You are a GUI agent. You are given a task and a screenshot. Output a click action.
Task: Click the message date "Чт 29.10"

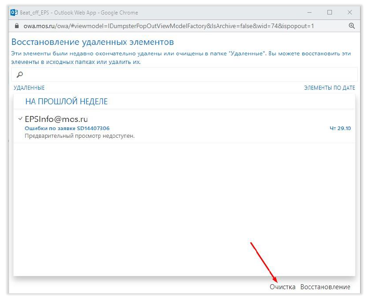click(x=340, y=128)
